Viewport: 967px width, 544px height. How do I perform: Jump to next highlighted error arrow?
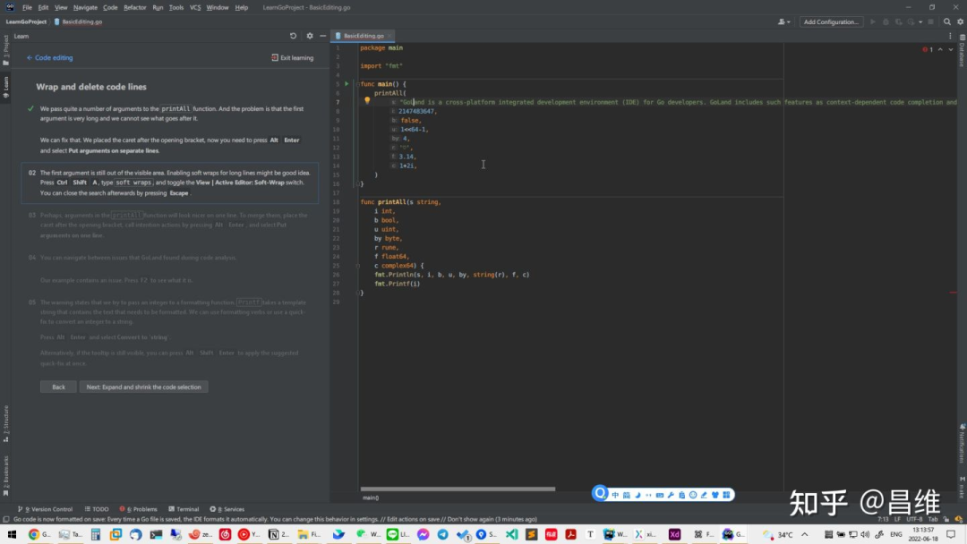pyautogui.click(x=949, y=49)
